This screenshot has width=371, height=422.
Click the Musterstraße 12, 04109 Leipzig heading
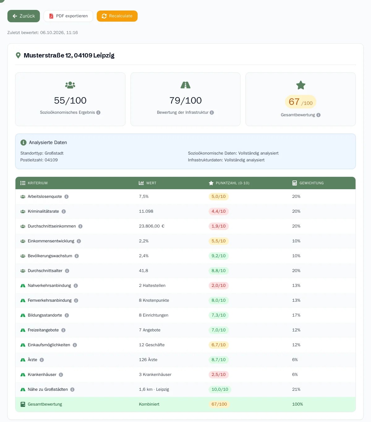(x=69, y=55)
